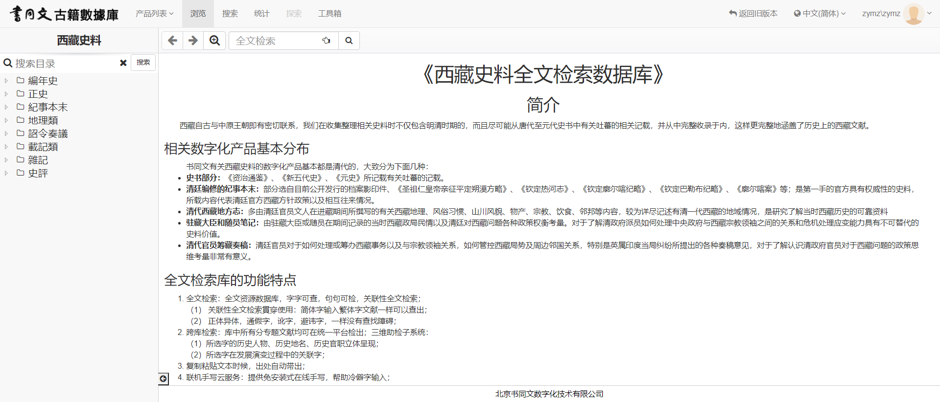Image resolution: width=940 pixels, height=402 pixels.
Task: Click the back arrow navigation button
Action: coord(172,41)
